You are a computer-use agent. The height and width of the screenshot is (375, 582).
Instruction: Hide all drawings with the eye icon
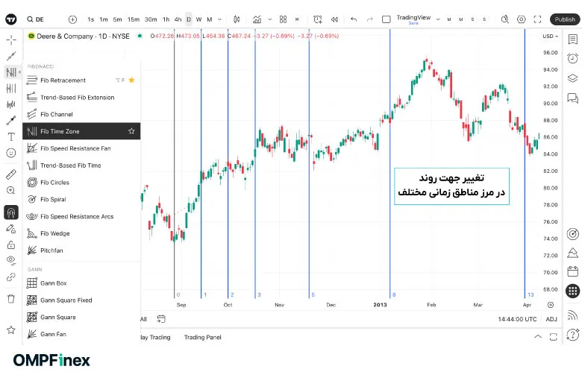click(x=11, y=260)
